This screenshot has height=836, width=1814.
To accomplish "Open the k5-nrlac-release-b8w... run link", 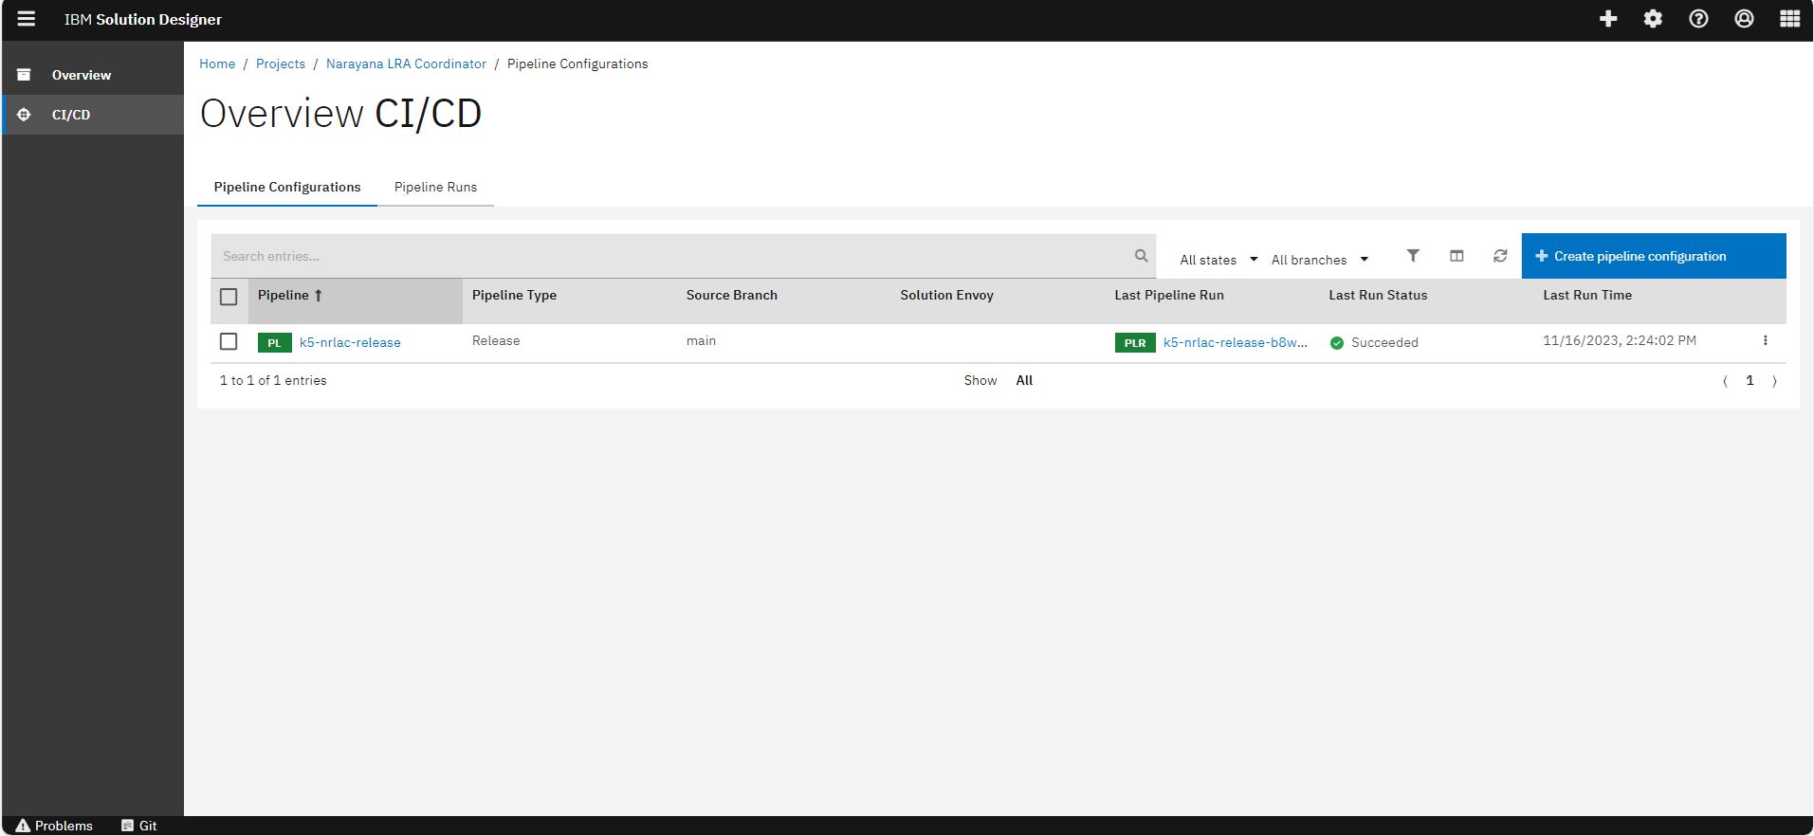I will (1236, 343).
